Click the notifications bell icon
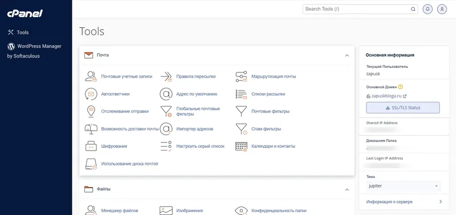Image resolution: width=456 pixels, height=215 pixels. 427,9
